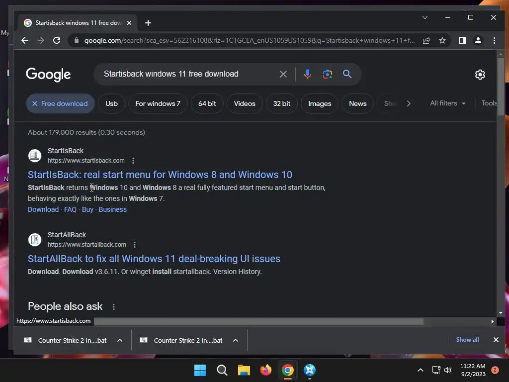Click the horizontal scrollbar right arrow
The image size is (509, 382).
pos(493,322)
